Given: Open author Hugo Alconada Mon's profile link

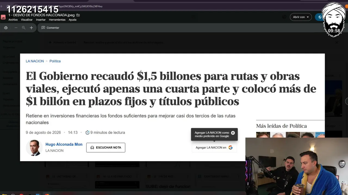Looking at the screenshot, I should tap(64, 144).
